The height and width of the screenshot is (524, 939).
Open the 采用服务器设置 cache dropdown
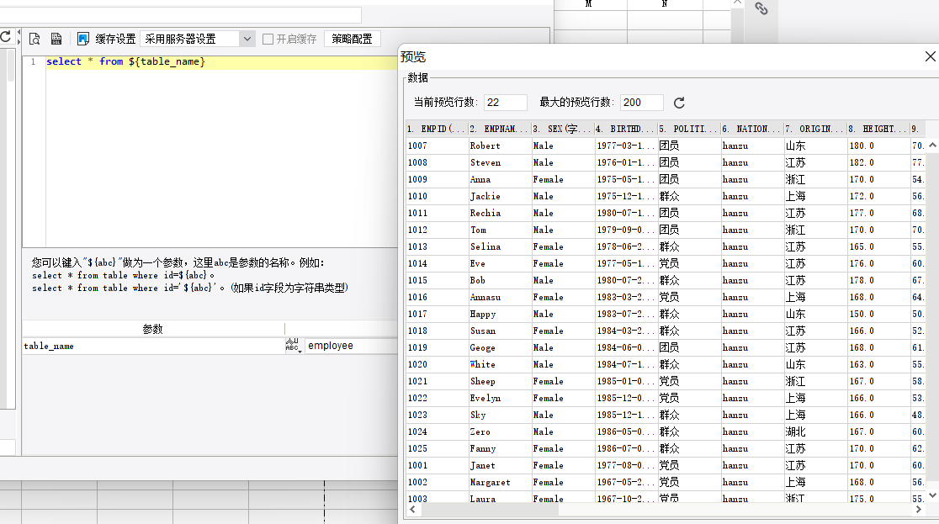coord(198,39)
